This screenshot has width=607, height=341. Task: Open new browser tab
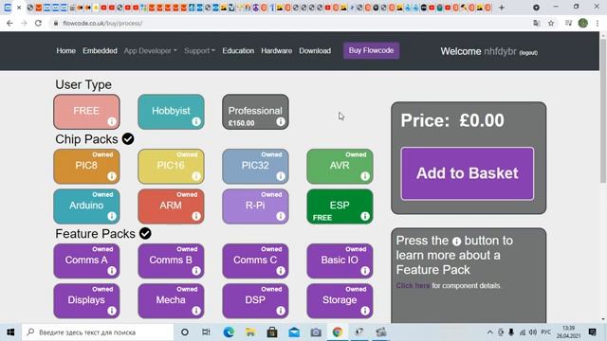pos(502,8)
